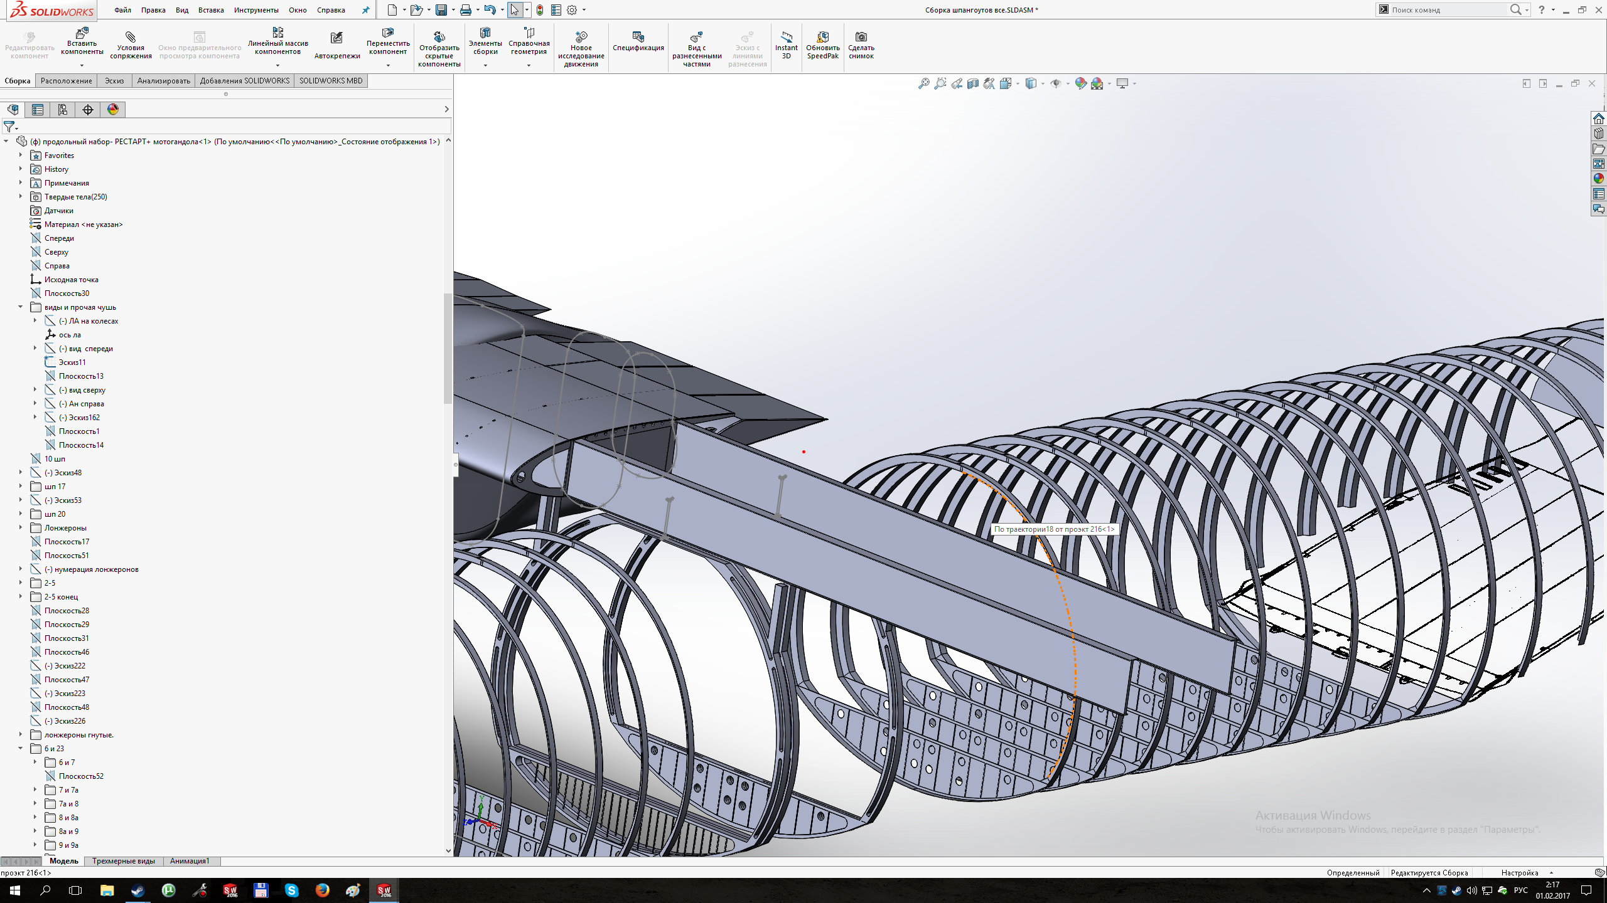Toggle the pin icon next to Справка menu
This screenshot has width=1607, height=903.
366,10
